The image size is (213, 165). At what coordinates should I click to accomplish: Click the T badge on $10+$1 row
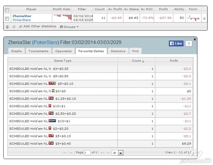pyautogui.click(x=50, y=106)
